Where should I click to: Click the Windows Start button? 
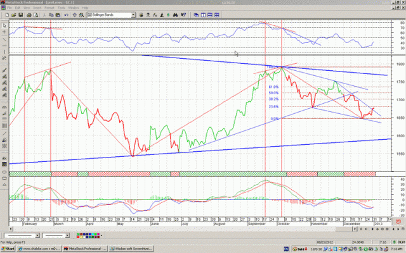coord(9,249)
